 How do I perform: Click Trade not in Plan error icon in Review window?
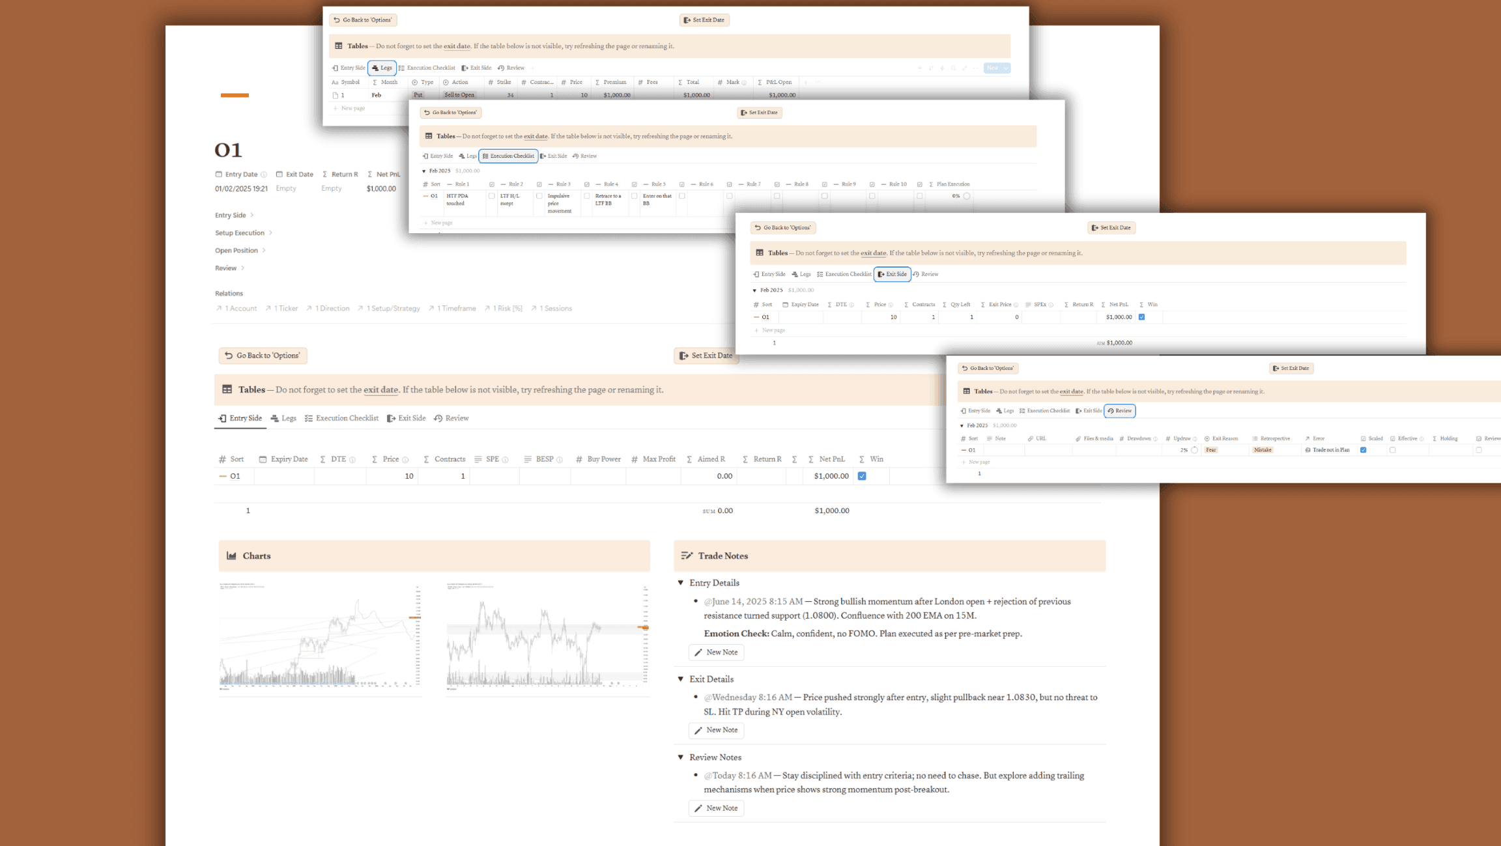click(1308, 450)
